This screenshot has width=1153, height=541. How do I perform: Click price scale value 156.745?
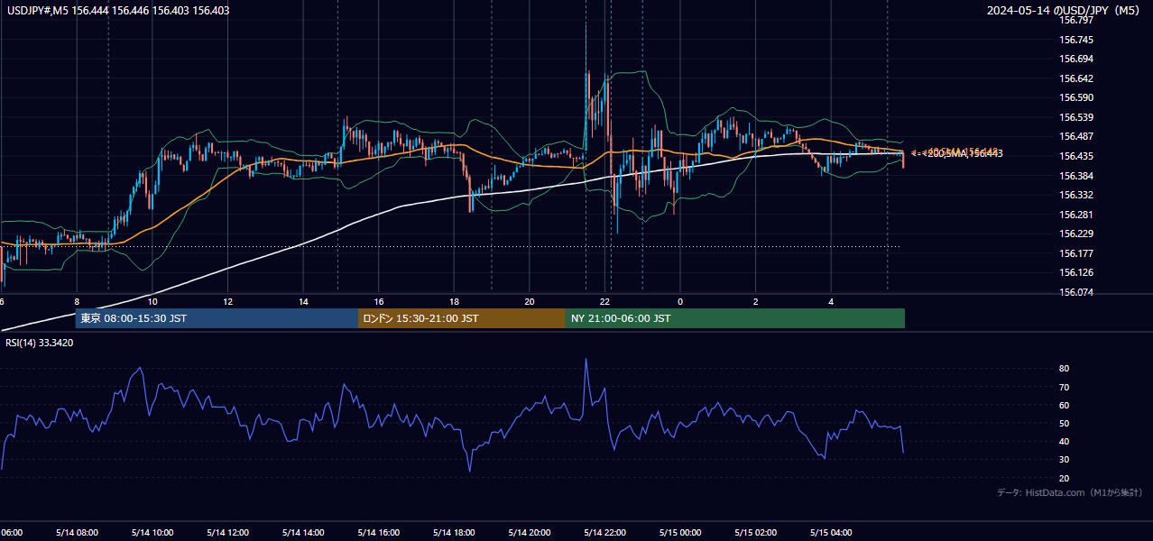1075,40
